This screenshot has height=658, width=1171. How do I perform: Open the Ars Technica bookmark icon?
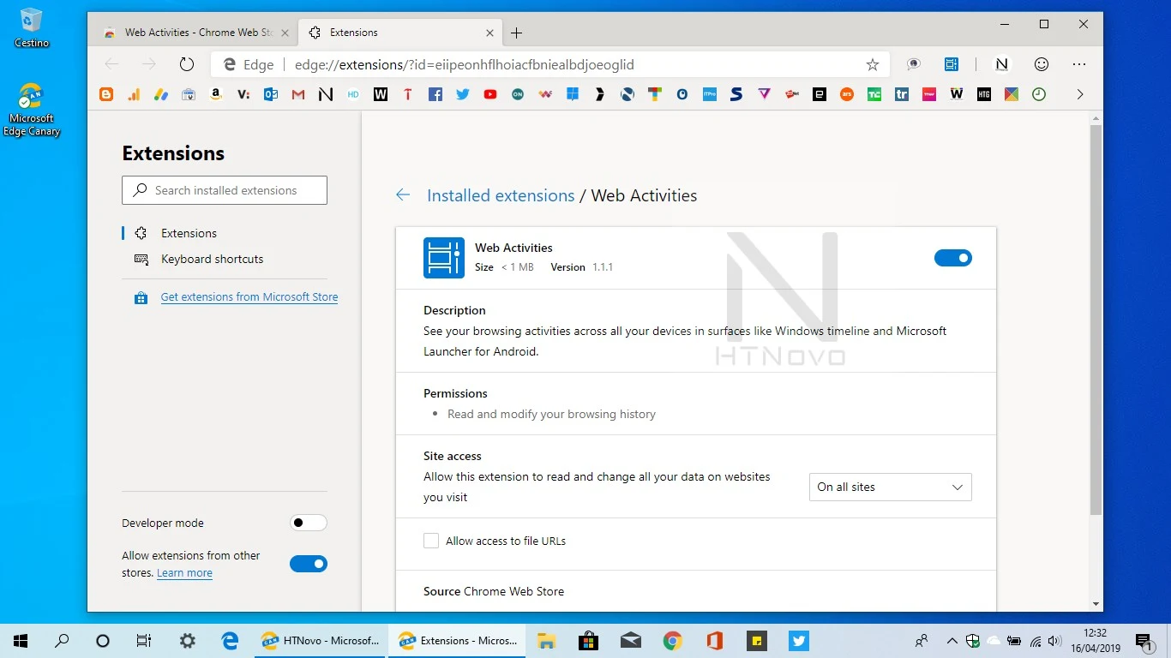[x=847, y=95]
